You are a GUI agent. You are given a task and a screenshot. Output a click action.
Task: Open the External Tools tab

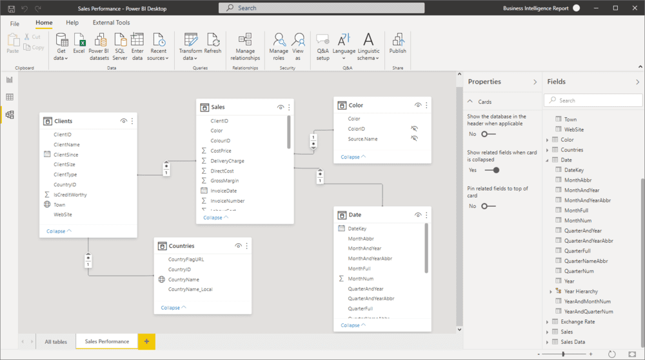point(111,23)
